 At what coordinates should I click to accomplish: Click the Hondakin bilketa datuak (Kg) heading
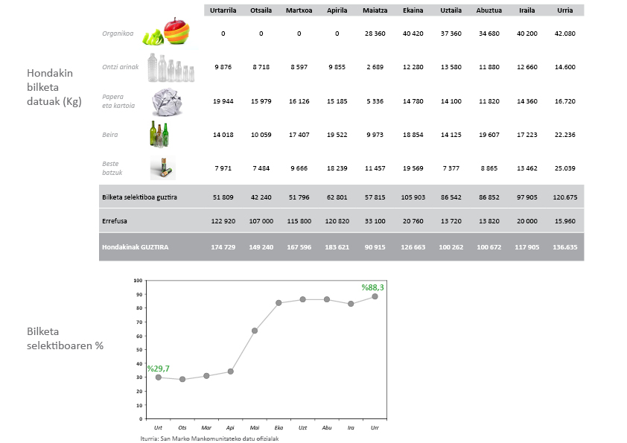click(54, 87)
